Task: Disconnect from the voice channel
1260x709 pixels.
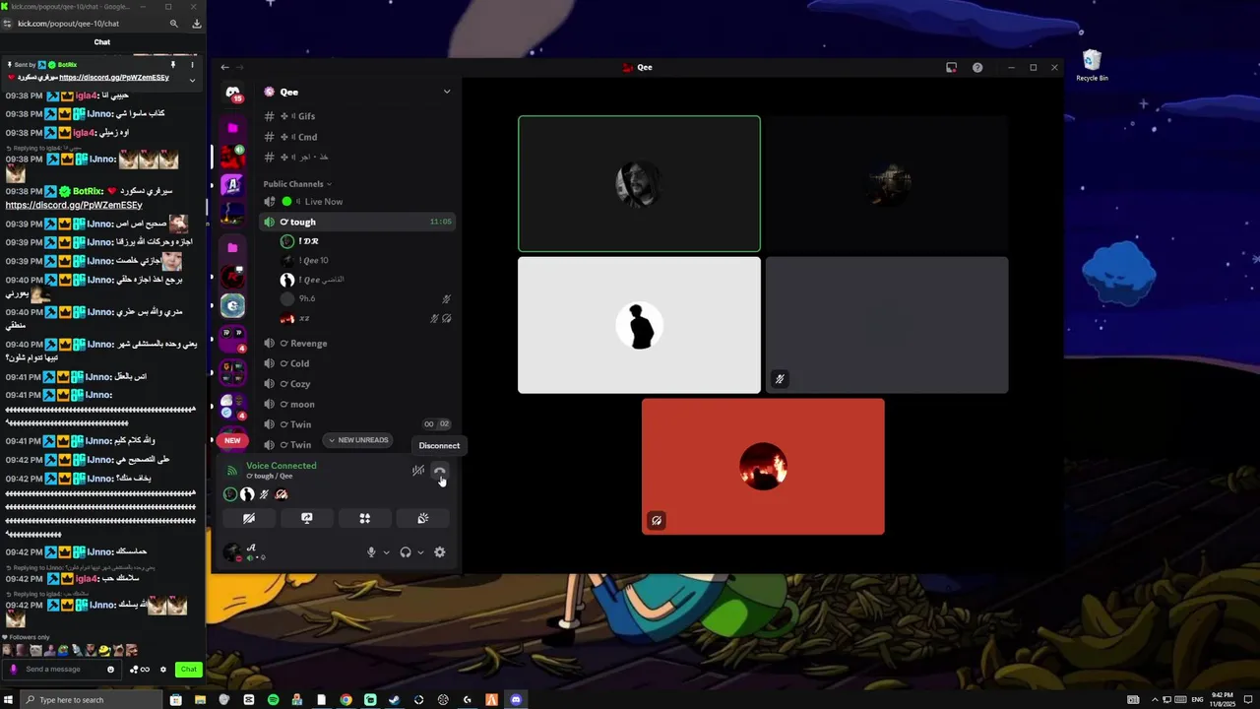Action: point(440,471)
